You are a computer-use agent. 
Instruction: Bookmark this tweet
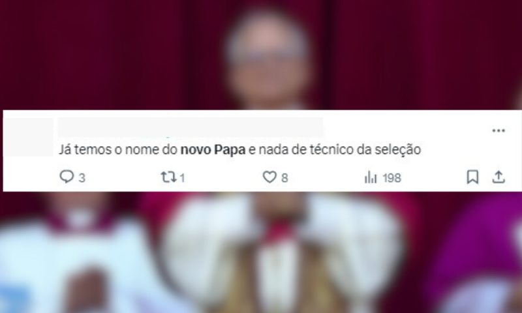[472, 177]
